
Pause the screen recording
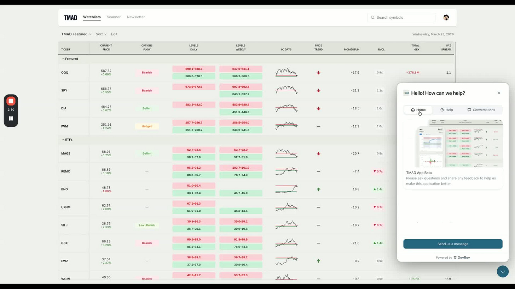(x=11, y=119)
